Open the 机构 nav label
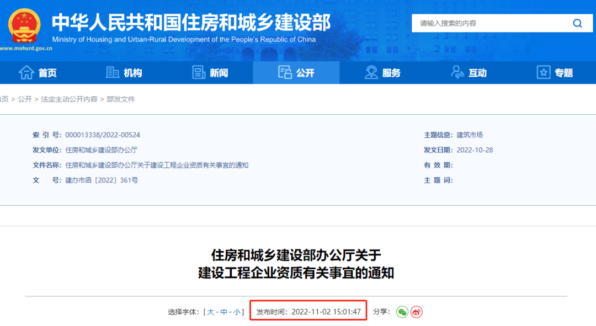This screenshot has width=596, height=326. 133,73
